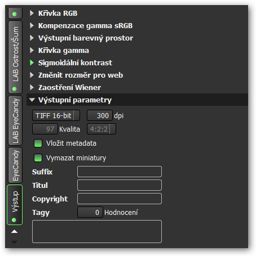Click the green arrow beside Sigmoidální kontrast
Image resolution: width=256 pixels, height=256 pixels.
point(32,63)
